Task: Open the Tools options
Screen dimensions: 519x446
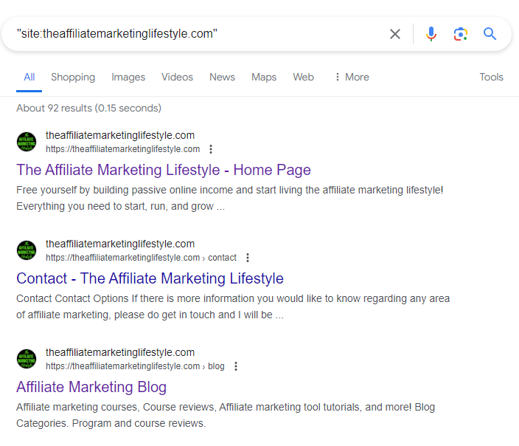Action: pyautogui.click(x=491, y=77)
